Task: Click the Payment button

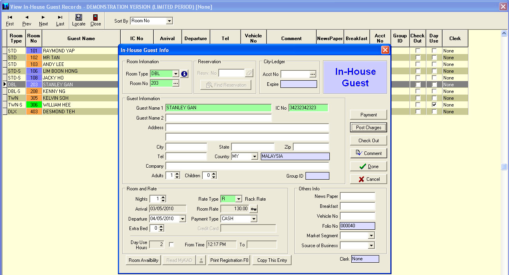Action: pos(368,115)
